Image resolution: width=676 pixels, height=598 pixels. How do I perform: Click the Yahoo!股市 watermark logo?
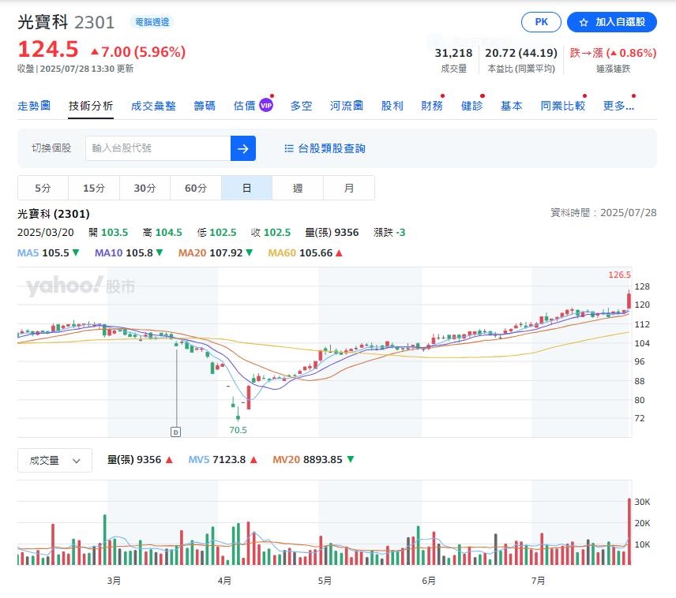pos(79,286)
